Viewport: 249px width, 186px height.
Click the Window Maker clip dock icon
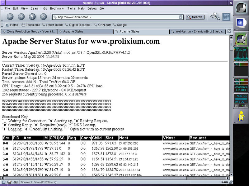(x=241, y=7)
